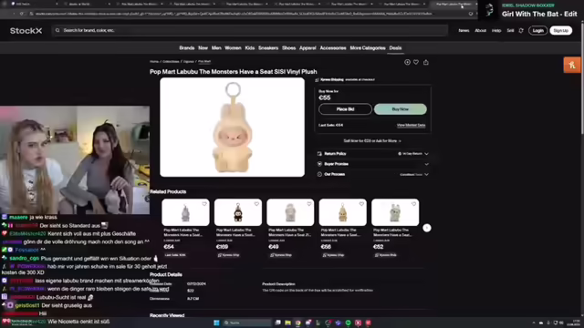584x328 pixels.
Task: Click the Girl With The Bat media overlay
Action: click(x=531, y=10)
